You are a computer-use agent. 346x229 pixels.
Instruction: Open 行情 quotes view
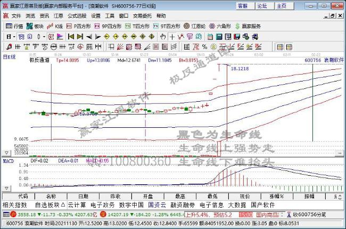tap(14, 26)
